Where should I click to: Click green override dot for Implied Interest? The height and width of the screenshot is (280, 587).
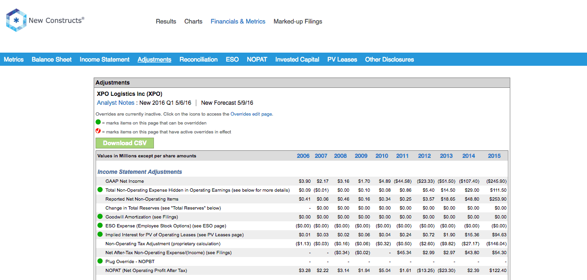pos(100,235)
